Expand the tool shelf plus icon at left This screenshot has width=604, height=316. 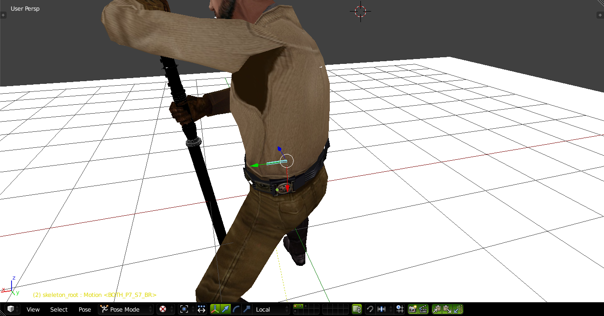click(3, 15)
